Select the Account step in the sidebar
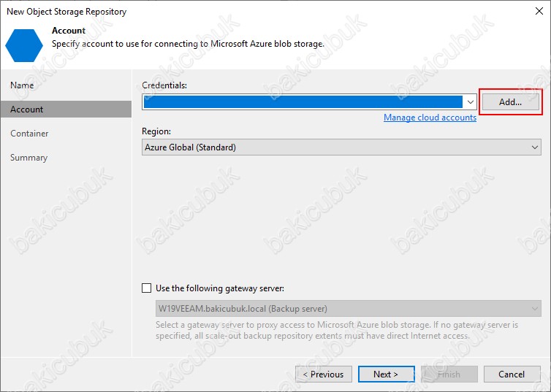The width and height of the screenshot is (551, 392). click(27, 109)
